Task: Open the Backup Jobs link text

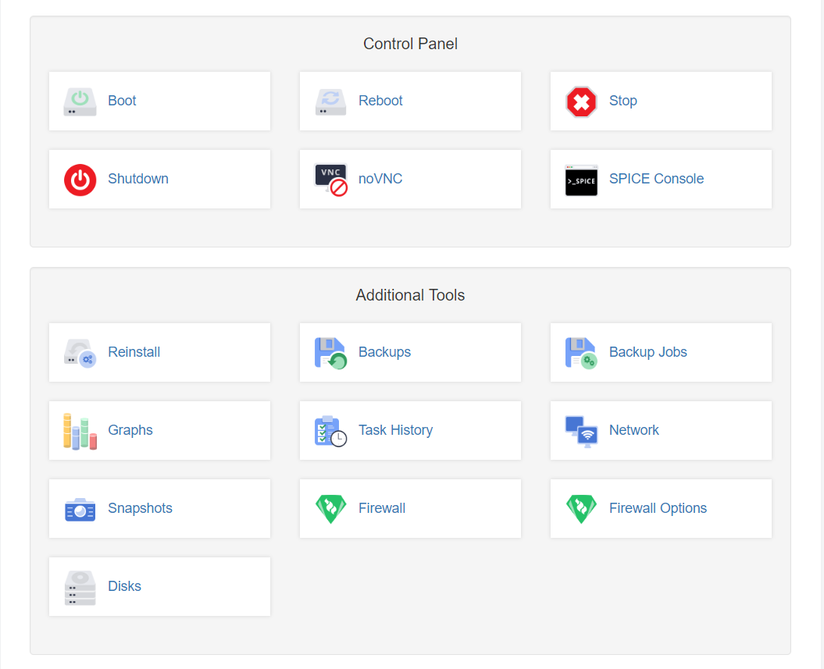Action: 648,352
